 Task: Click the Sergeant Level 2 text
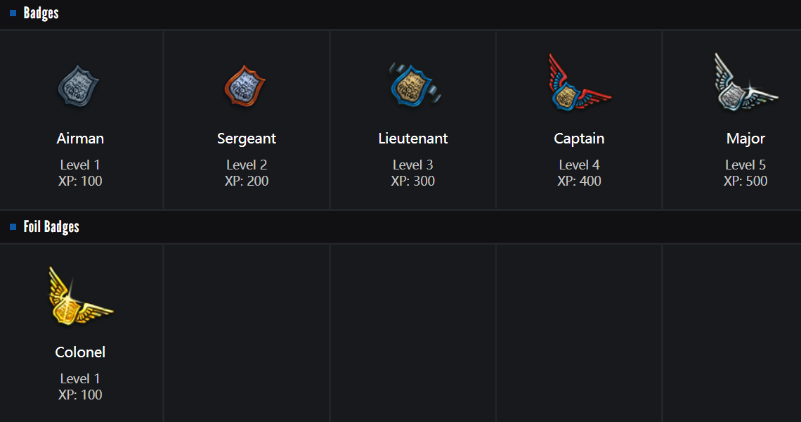tap(247, 165)
